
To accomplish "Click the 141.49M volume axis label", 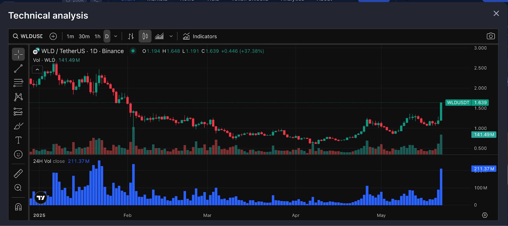I will [x=484, y=135].
